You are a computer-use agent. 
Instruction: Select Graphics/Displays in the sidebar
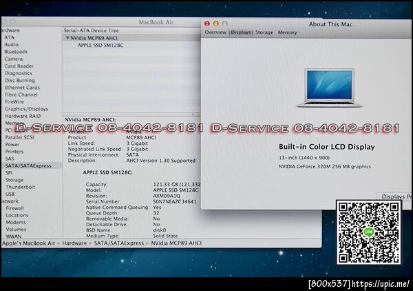[x=26, y=109]
